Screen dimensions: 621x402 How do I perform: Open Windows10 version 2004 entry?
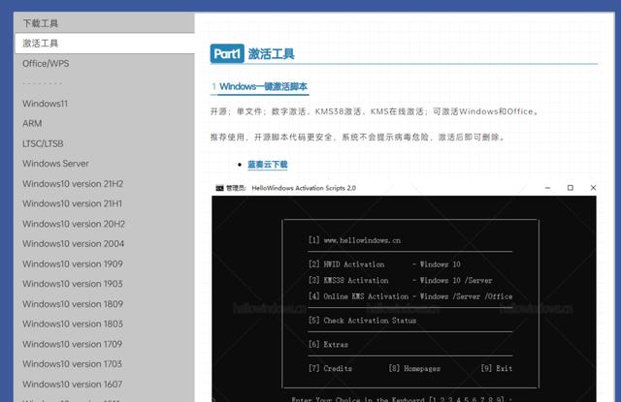pyautogui.click(x=105, y=244)
